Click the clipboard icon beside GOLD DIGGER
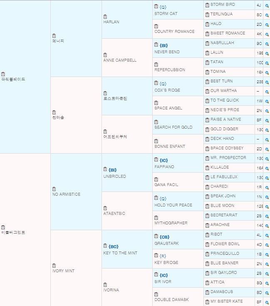The width and height of the screenshot is (270, 306). pyautogui.click(x=207, y=129)
